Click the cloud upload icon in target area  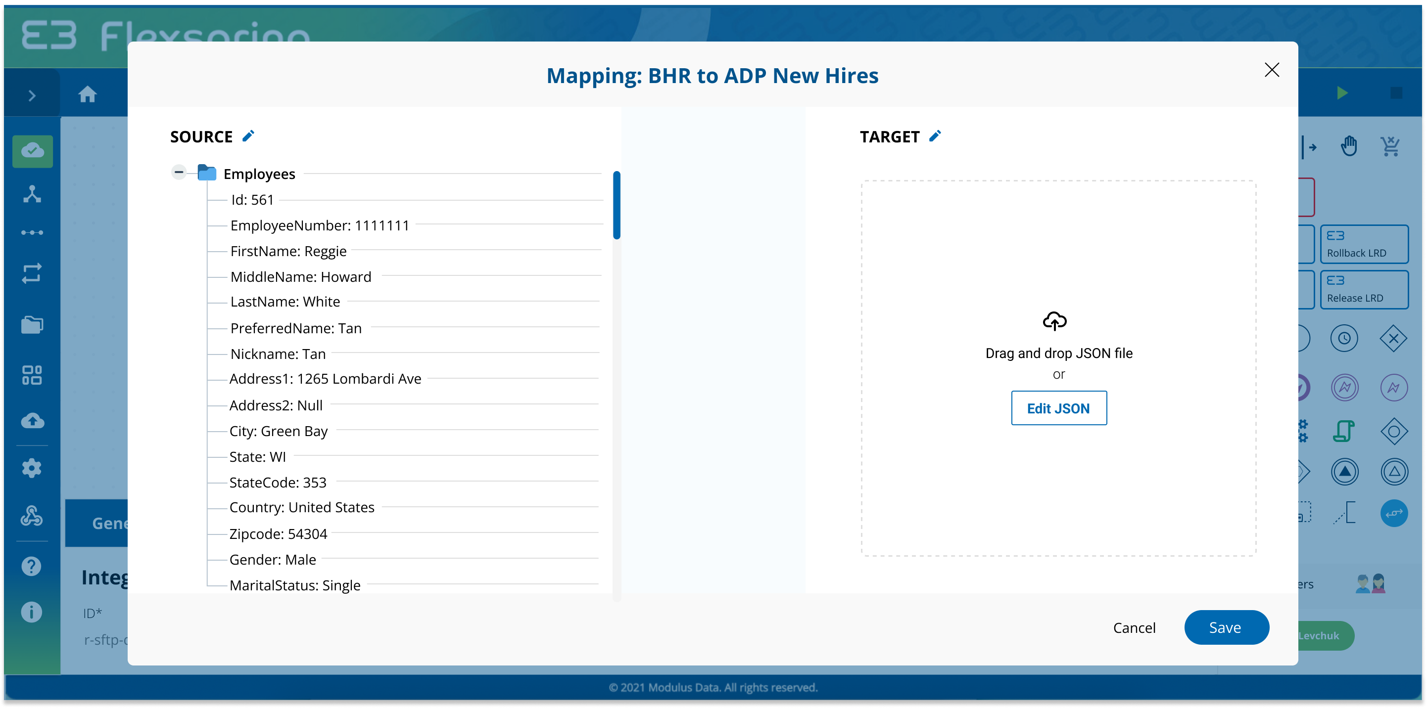[1055, 321]
